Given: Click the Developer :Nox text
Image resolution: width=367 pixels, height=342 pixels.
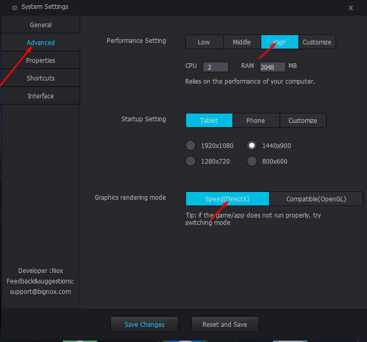Looking at the screenshot, I should pyautogui.click(x=40, y=271).
